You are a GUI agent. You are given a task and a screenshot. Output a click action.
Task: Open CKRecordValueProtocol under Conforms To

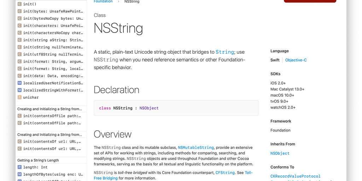click(296, 176)
